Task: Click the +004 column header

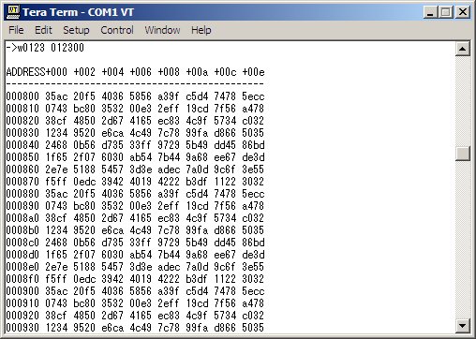Action: [112, 72]
